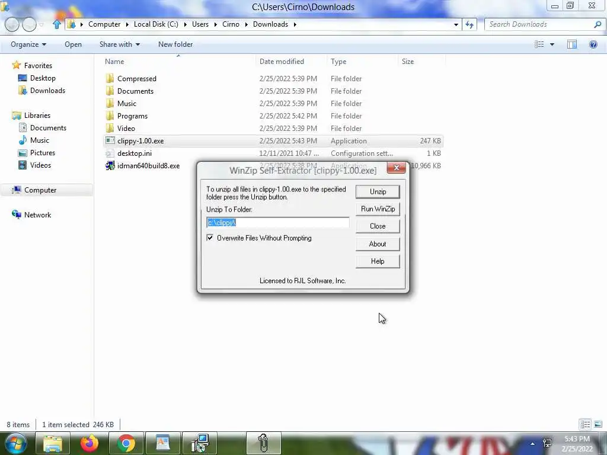
Task: Click New folder in the toolbar
Action: pyautogui.click(x=175, y=44)
